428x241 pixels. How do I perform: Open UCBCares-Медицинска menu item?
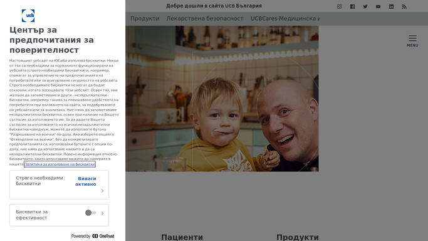pyautogui.click(x=285, y=19)
